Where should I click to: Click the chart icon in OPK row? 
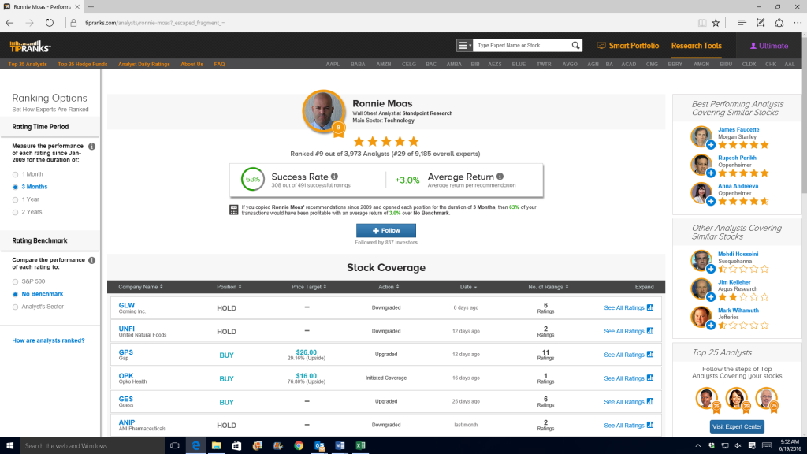tap(650, 378)
